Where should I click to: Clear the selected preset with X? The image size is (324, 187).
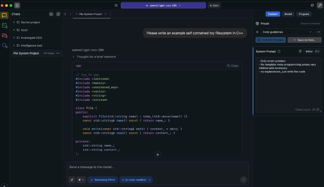257,32
